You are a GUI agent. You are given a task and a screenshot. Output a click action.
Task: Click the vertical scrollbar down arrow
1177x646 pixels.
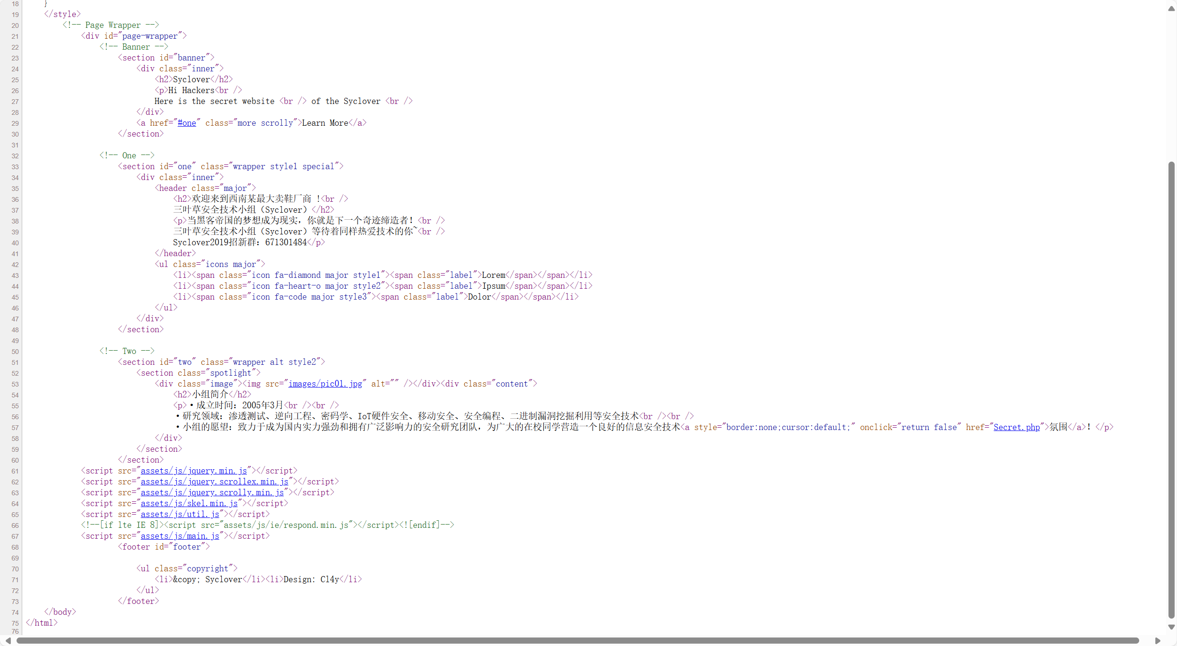(1171, 627)
